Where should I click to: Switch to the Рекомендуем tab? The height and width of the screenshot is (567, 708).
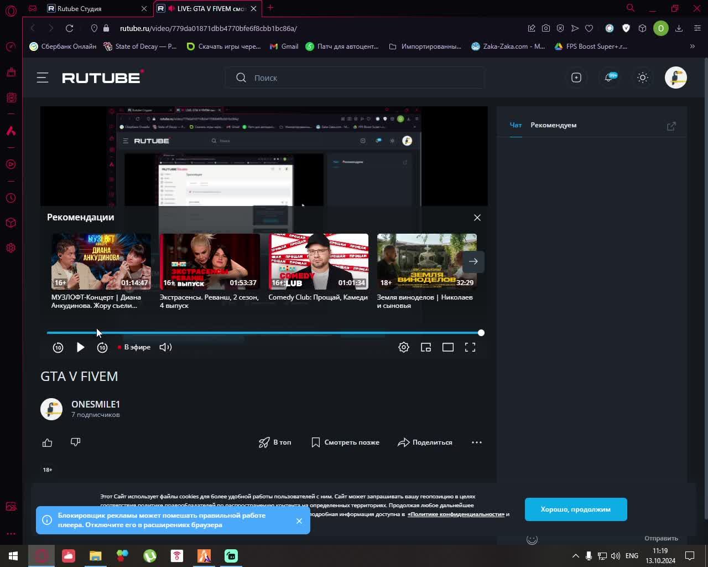[x=553, y=125]
